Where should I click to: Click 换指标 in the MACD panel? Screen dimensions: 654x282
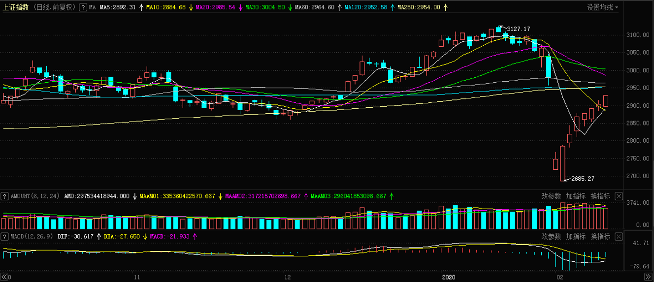pyautogui.click(x=600, y=237)
